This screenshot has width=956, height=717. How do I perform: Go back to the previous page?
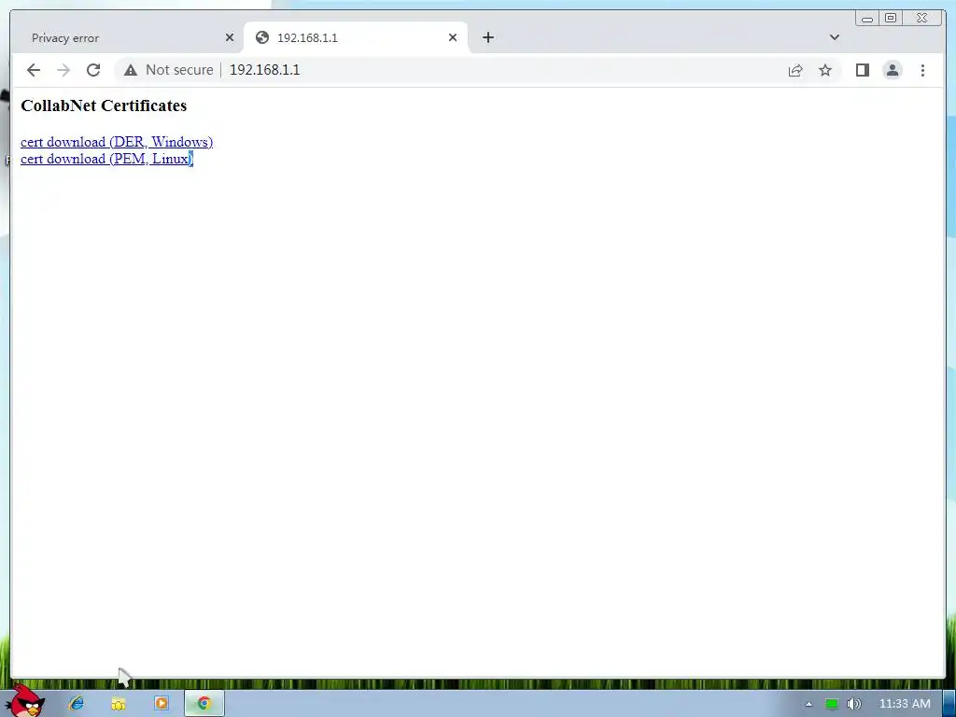[x=34, y=70]
